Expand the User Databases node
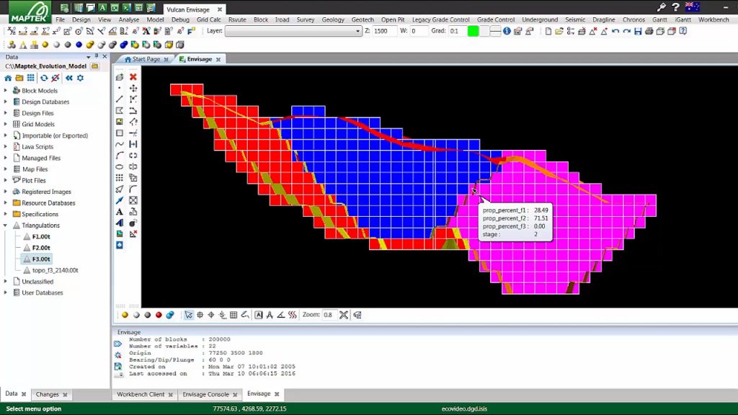The height and width of the screenshot is (415, 738). coord(6,293)
